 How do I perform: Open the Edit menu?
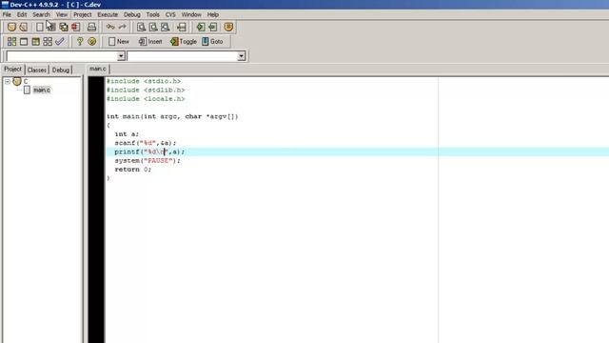[x=22, y=14]
